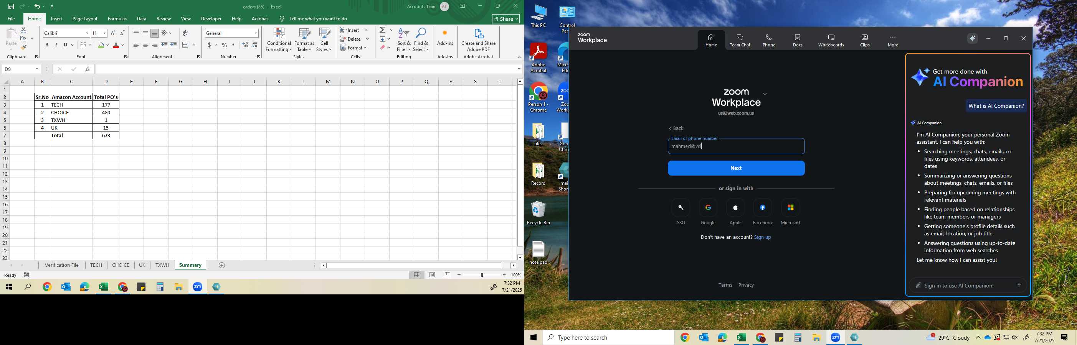
Task: Click the Percent Style icon
Action: click(x=225, y=45)
